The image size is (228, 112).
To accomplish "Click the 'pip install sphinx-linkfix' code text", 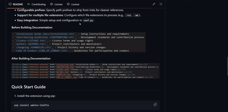I will [x=32, y=105].
